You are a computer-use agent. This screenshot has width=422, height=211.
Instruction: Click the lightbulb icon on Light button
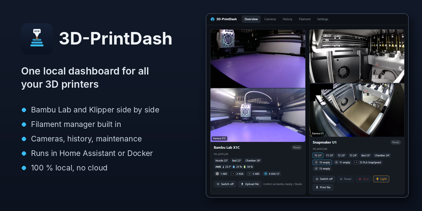(377, 179)
